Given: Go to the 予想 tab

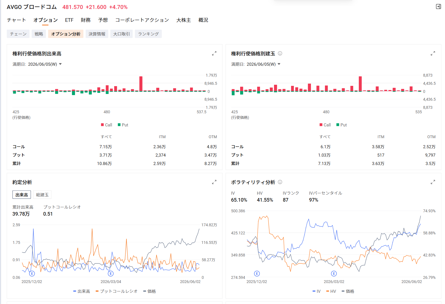Looking at the screenshot, I should click(x=103, y=20).
